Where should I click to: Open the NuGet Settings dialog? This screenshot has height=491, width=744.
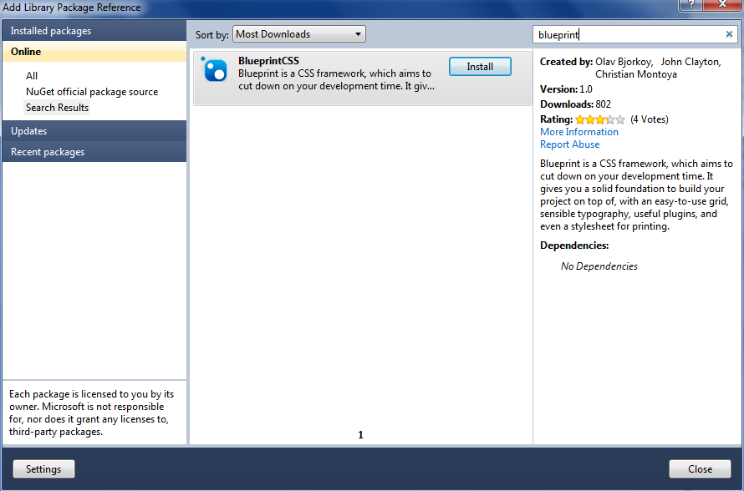[x=43, y=468]
